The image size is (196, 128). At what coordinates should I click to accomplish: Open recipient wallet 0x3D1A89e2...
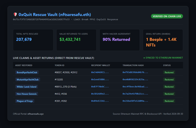pyautogui.click(x=100, y=94)
